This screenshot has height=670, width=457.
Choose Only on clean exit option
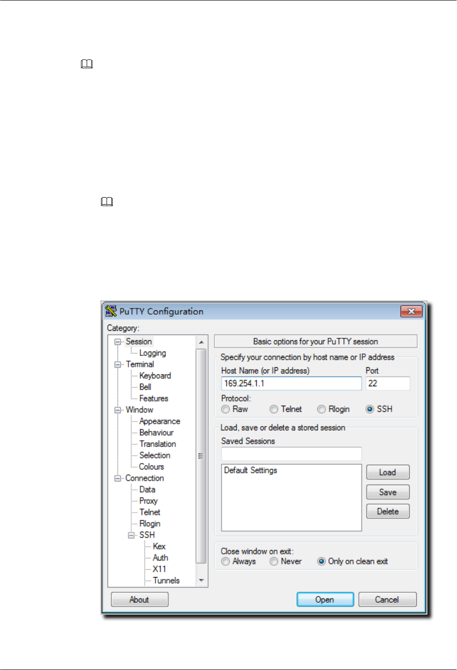pyautogui.click(x=322, y=561)
